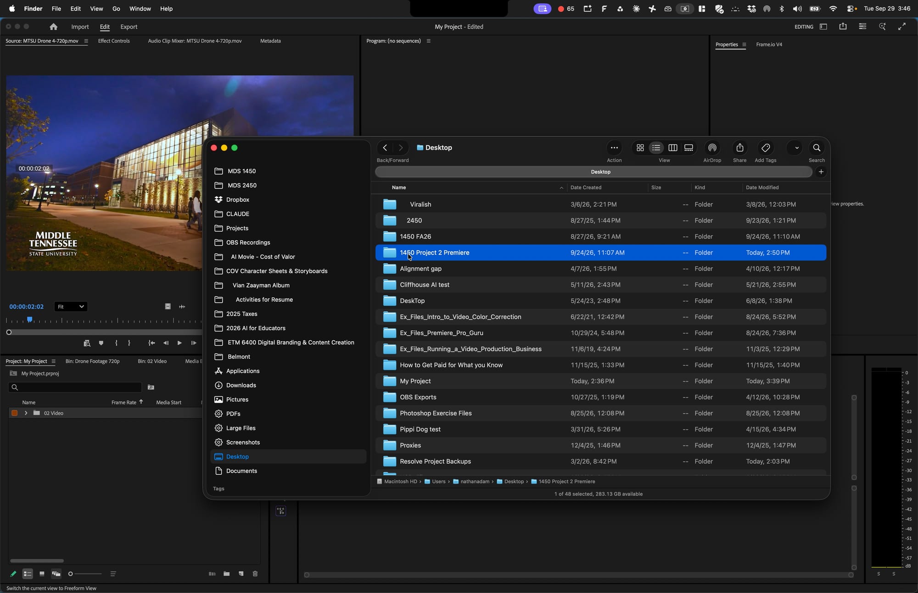918x593 pixels.
Task: Open the progress dashboard bars icon in Premiere
Action: 862,27
